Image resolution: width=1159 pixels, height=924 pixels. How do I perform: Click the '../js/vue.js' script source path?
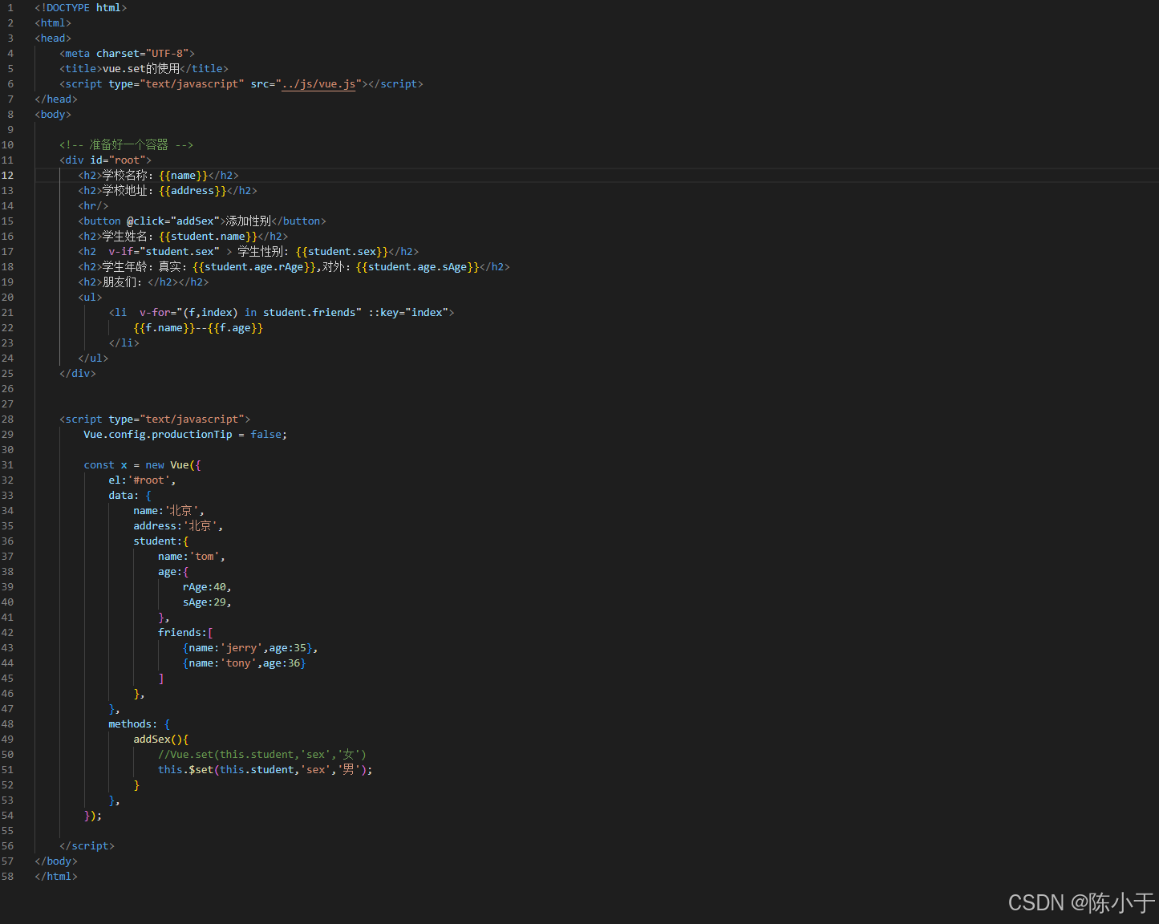coord(318,84)
